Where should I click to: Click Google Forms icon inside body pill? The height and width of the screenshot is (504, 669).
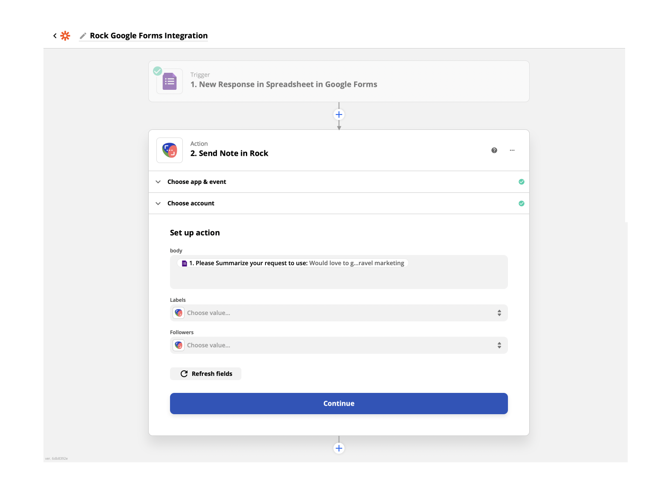tap(185, 263)
